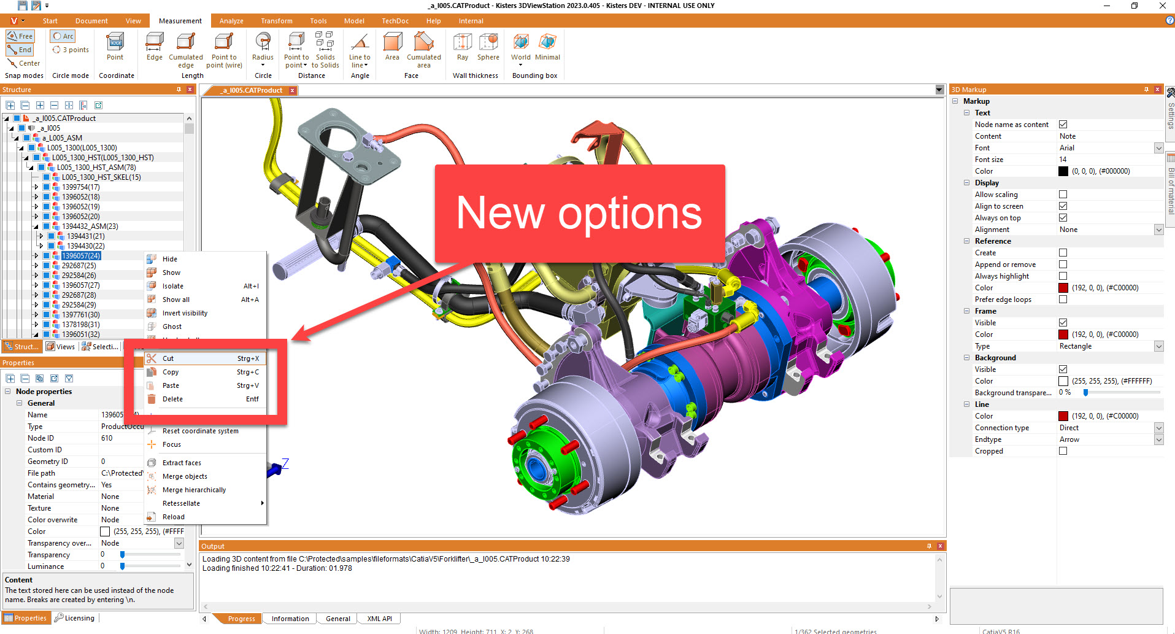Select the Edge length measurement tool
1175x634 pixels.
coord(155,47)
